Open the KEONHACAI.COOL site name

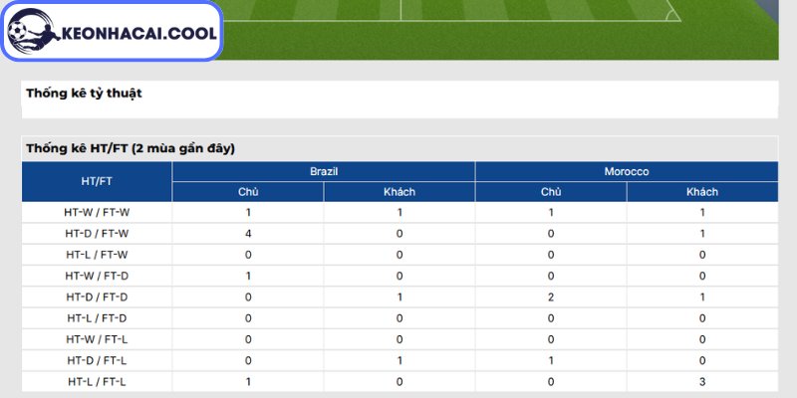(x=139, y=34)
